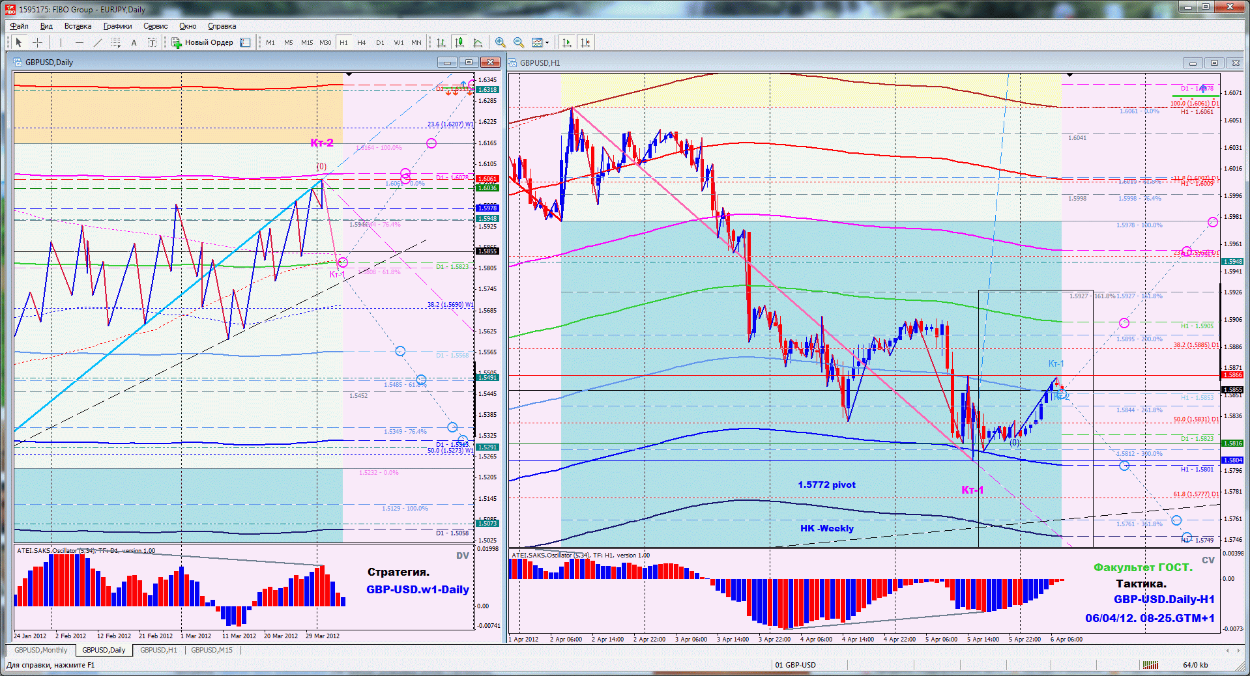Pick the horizontal line tool

tap(80, 42)
